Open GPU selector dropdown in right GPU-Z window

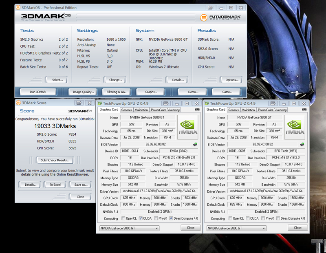(236, 228)
